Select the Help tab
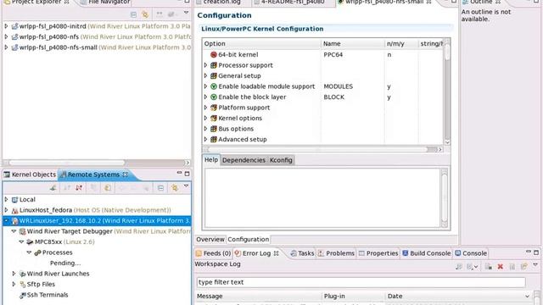 tap(211, 160)
